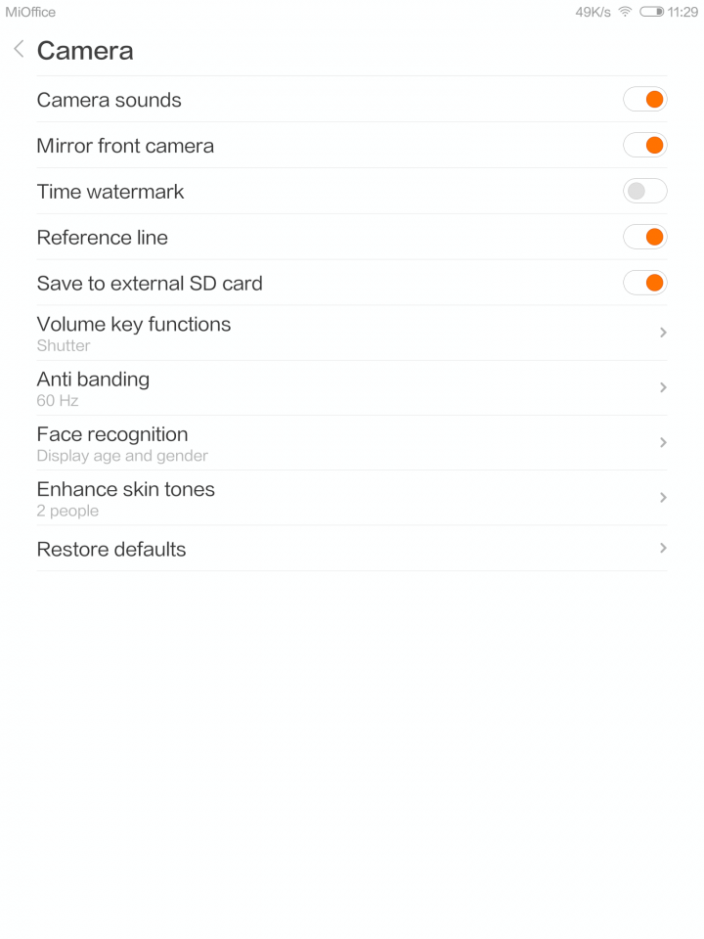
Task: Tap the 49K/s network speed indicator
Action: click(x=593, y=12)
